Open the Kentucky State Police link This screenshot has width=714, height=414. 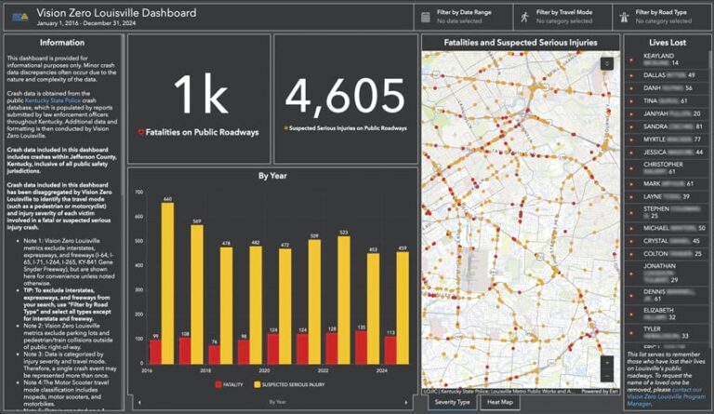53,100
